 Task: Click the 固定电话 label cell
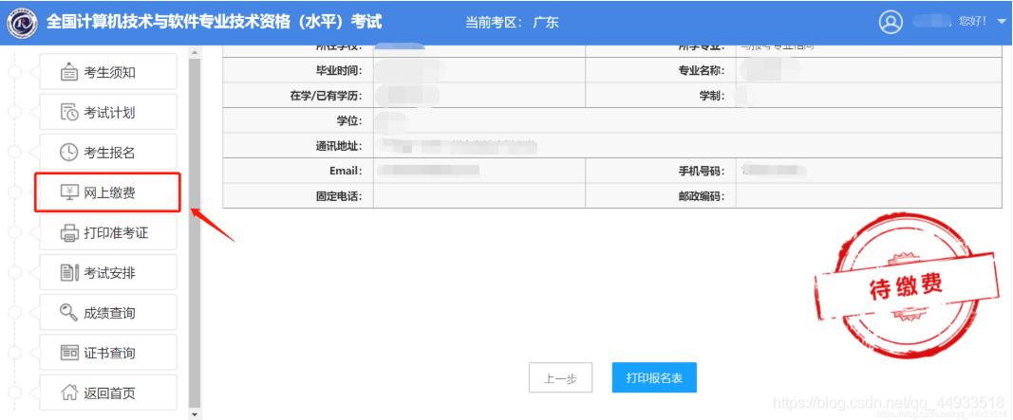(x=298, y=196)
